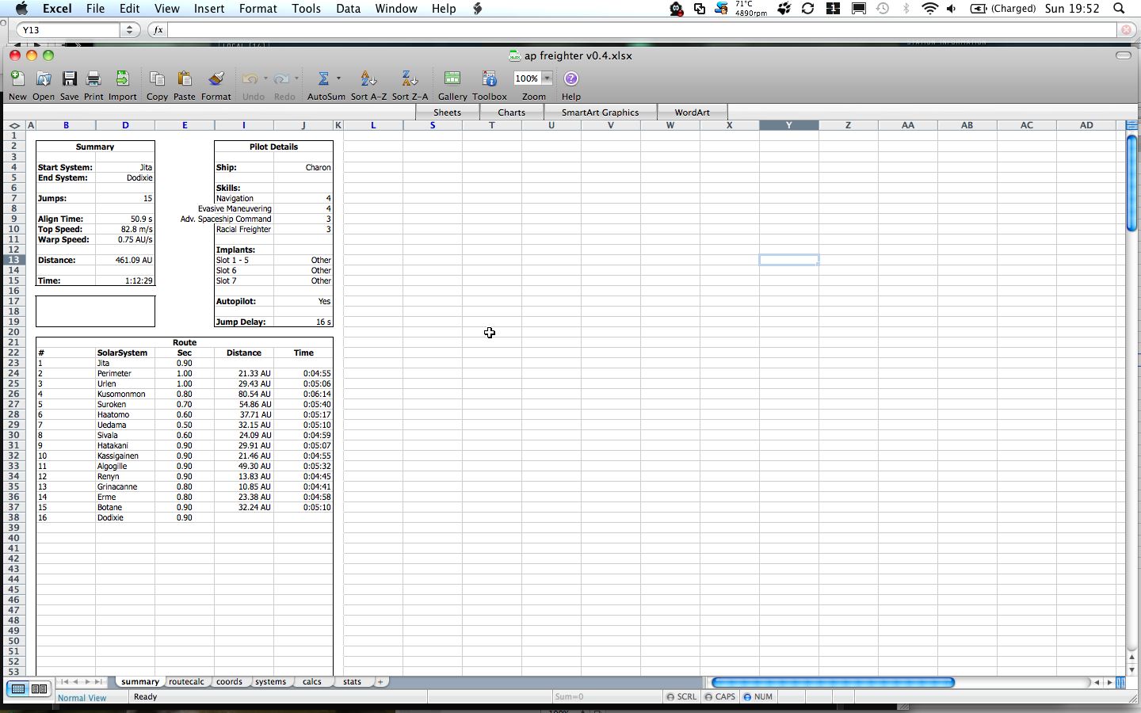Toggle the toolbar using the title bar pill

coord(1123,55)
